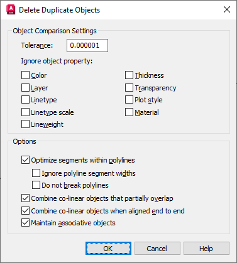The width and height of the screenshot is (237, 263).
Task: Enable the Transparency checkbox
Action: click(129, 88)
